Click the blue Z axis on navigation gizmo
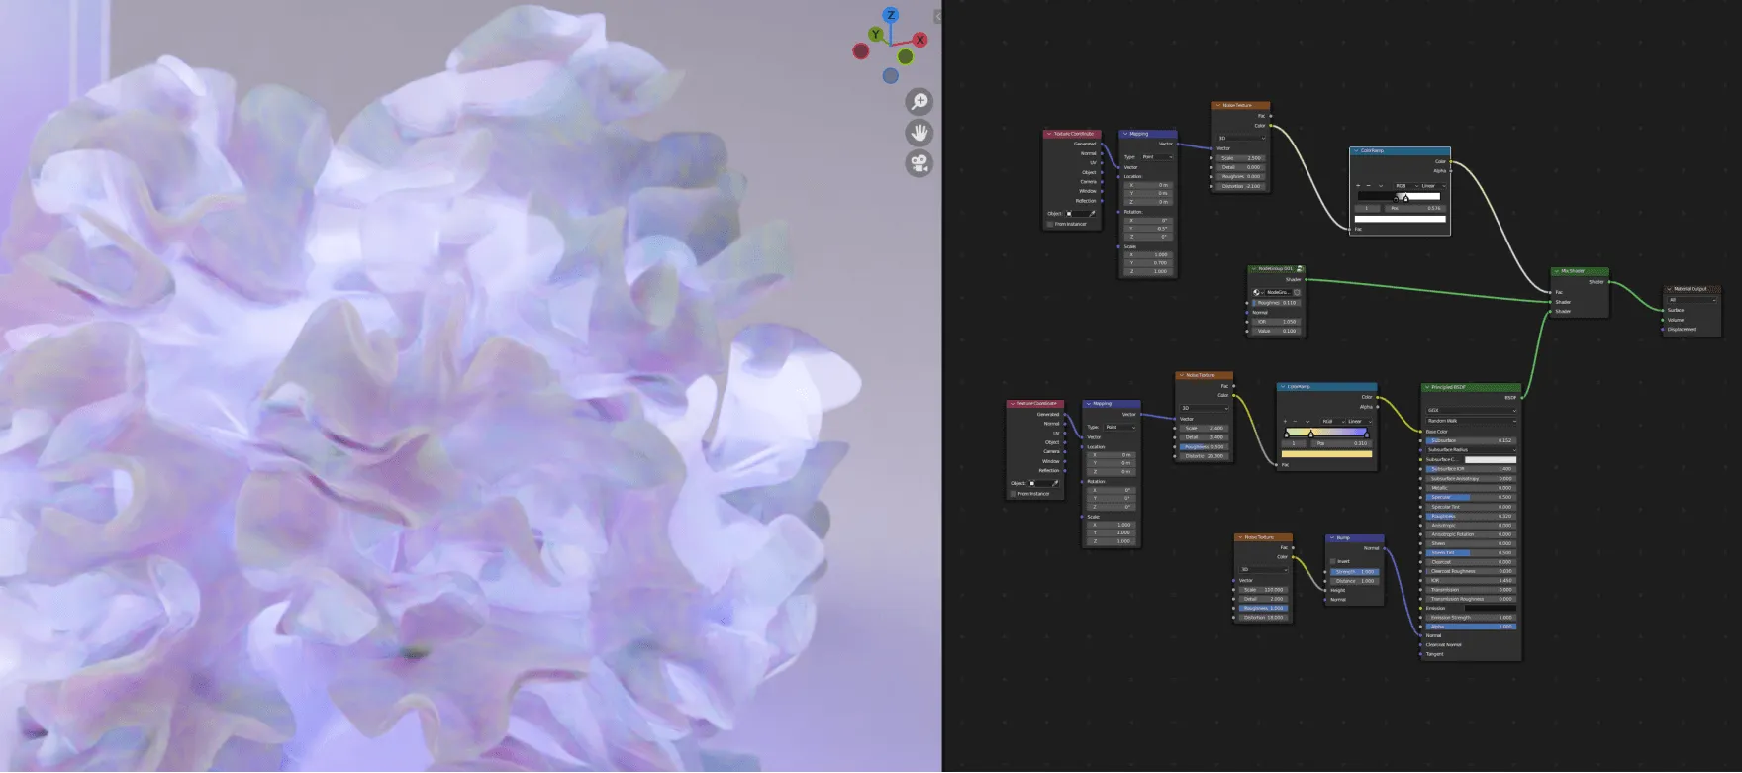Viewport: 1742px width, 773px height. click(x=891, y=15)
